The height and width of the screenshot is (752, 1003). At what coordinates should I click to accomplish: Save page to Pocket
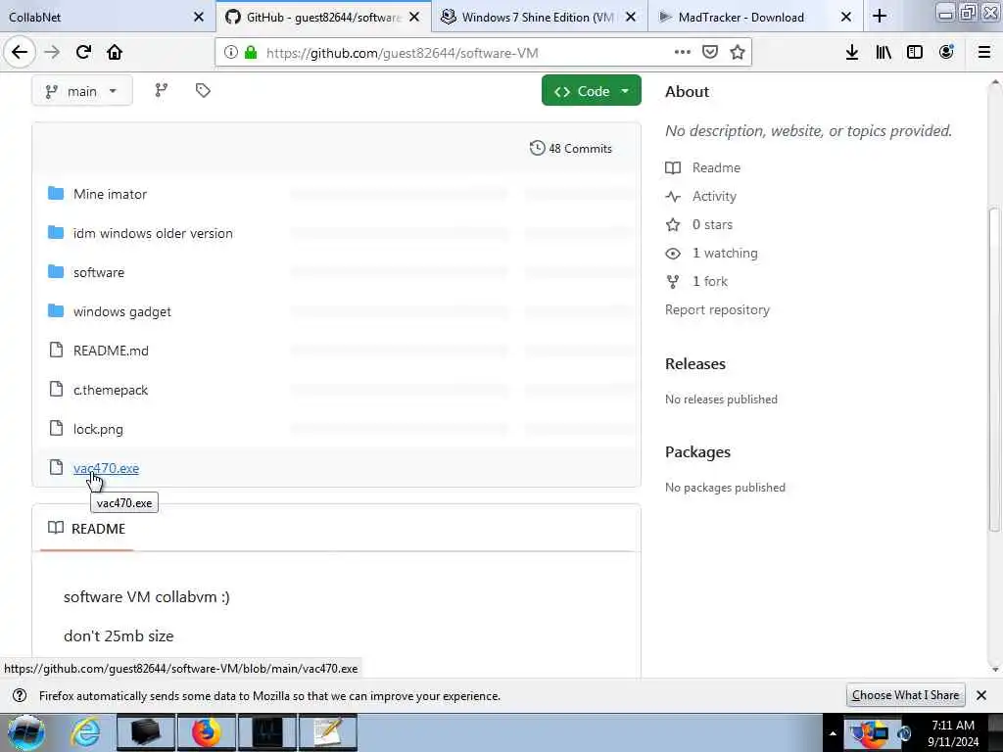pos(709,53)
